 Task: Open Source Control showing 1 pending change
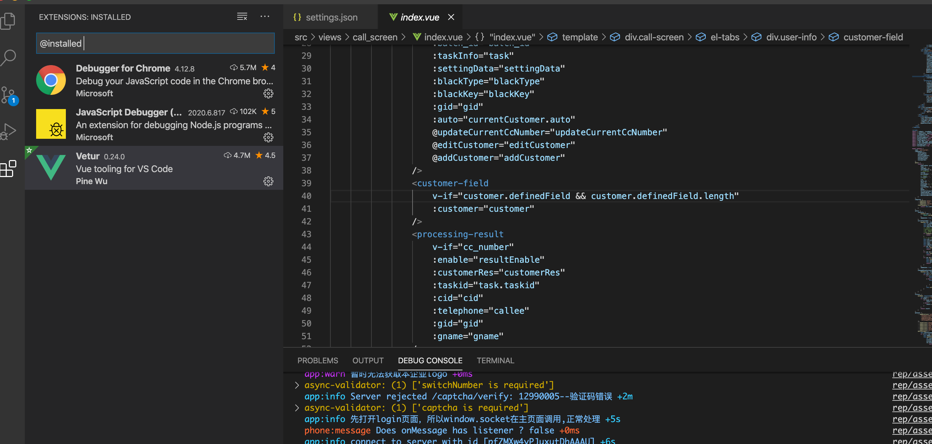coord(9,95)
